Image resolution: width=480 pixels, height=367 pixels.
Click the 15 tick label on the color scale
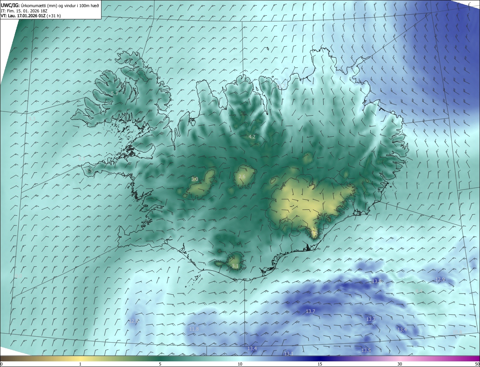[320, 364]
